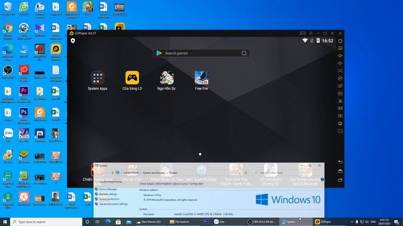Screen dimensions: 403x226
Task: Click Windows Start button
Action: pyautogui.click(x=5, y=222)
